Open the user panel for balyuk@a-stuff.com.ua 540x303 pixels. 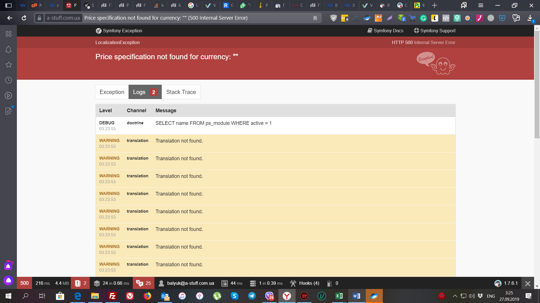[187, 283]
